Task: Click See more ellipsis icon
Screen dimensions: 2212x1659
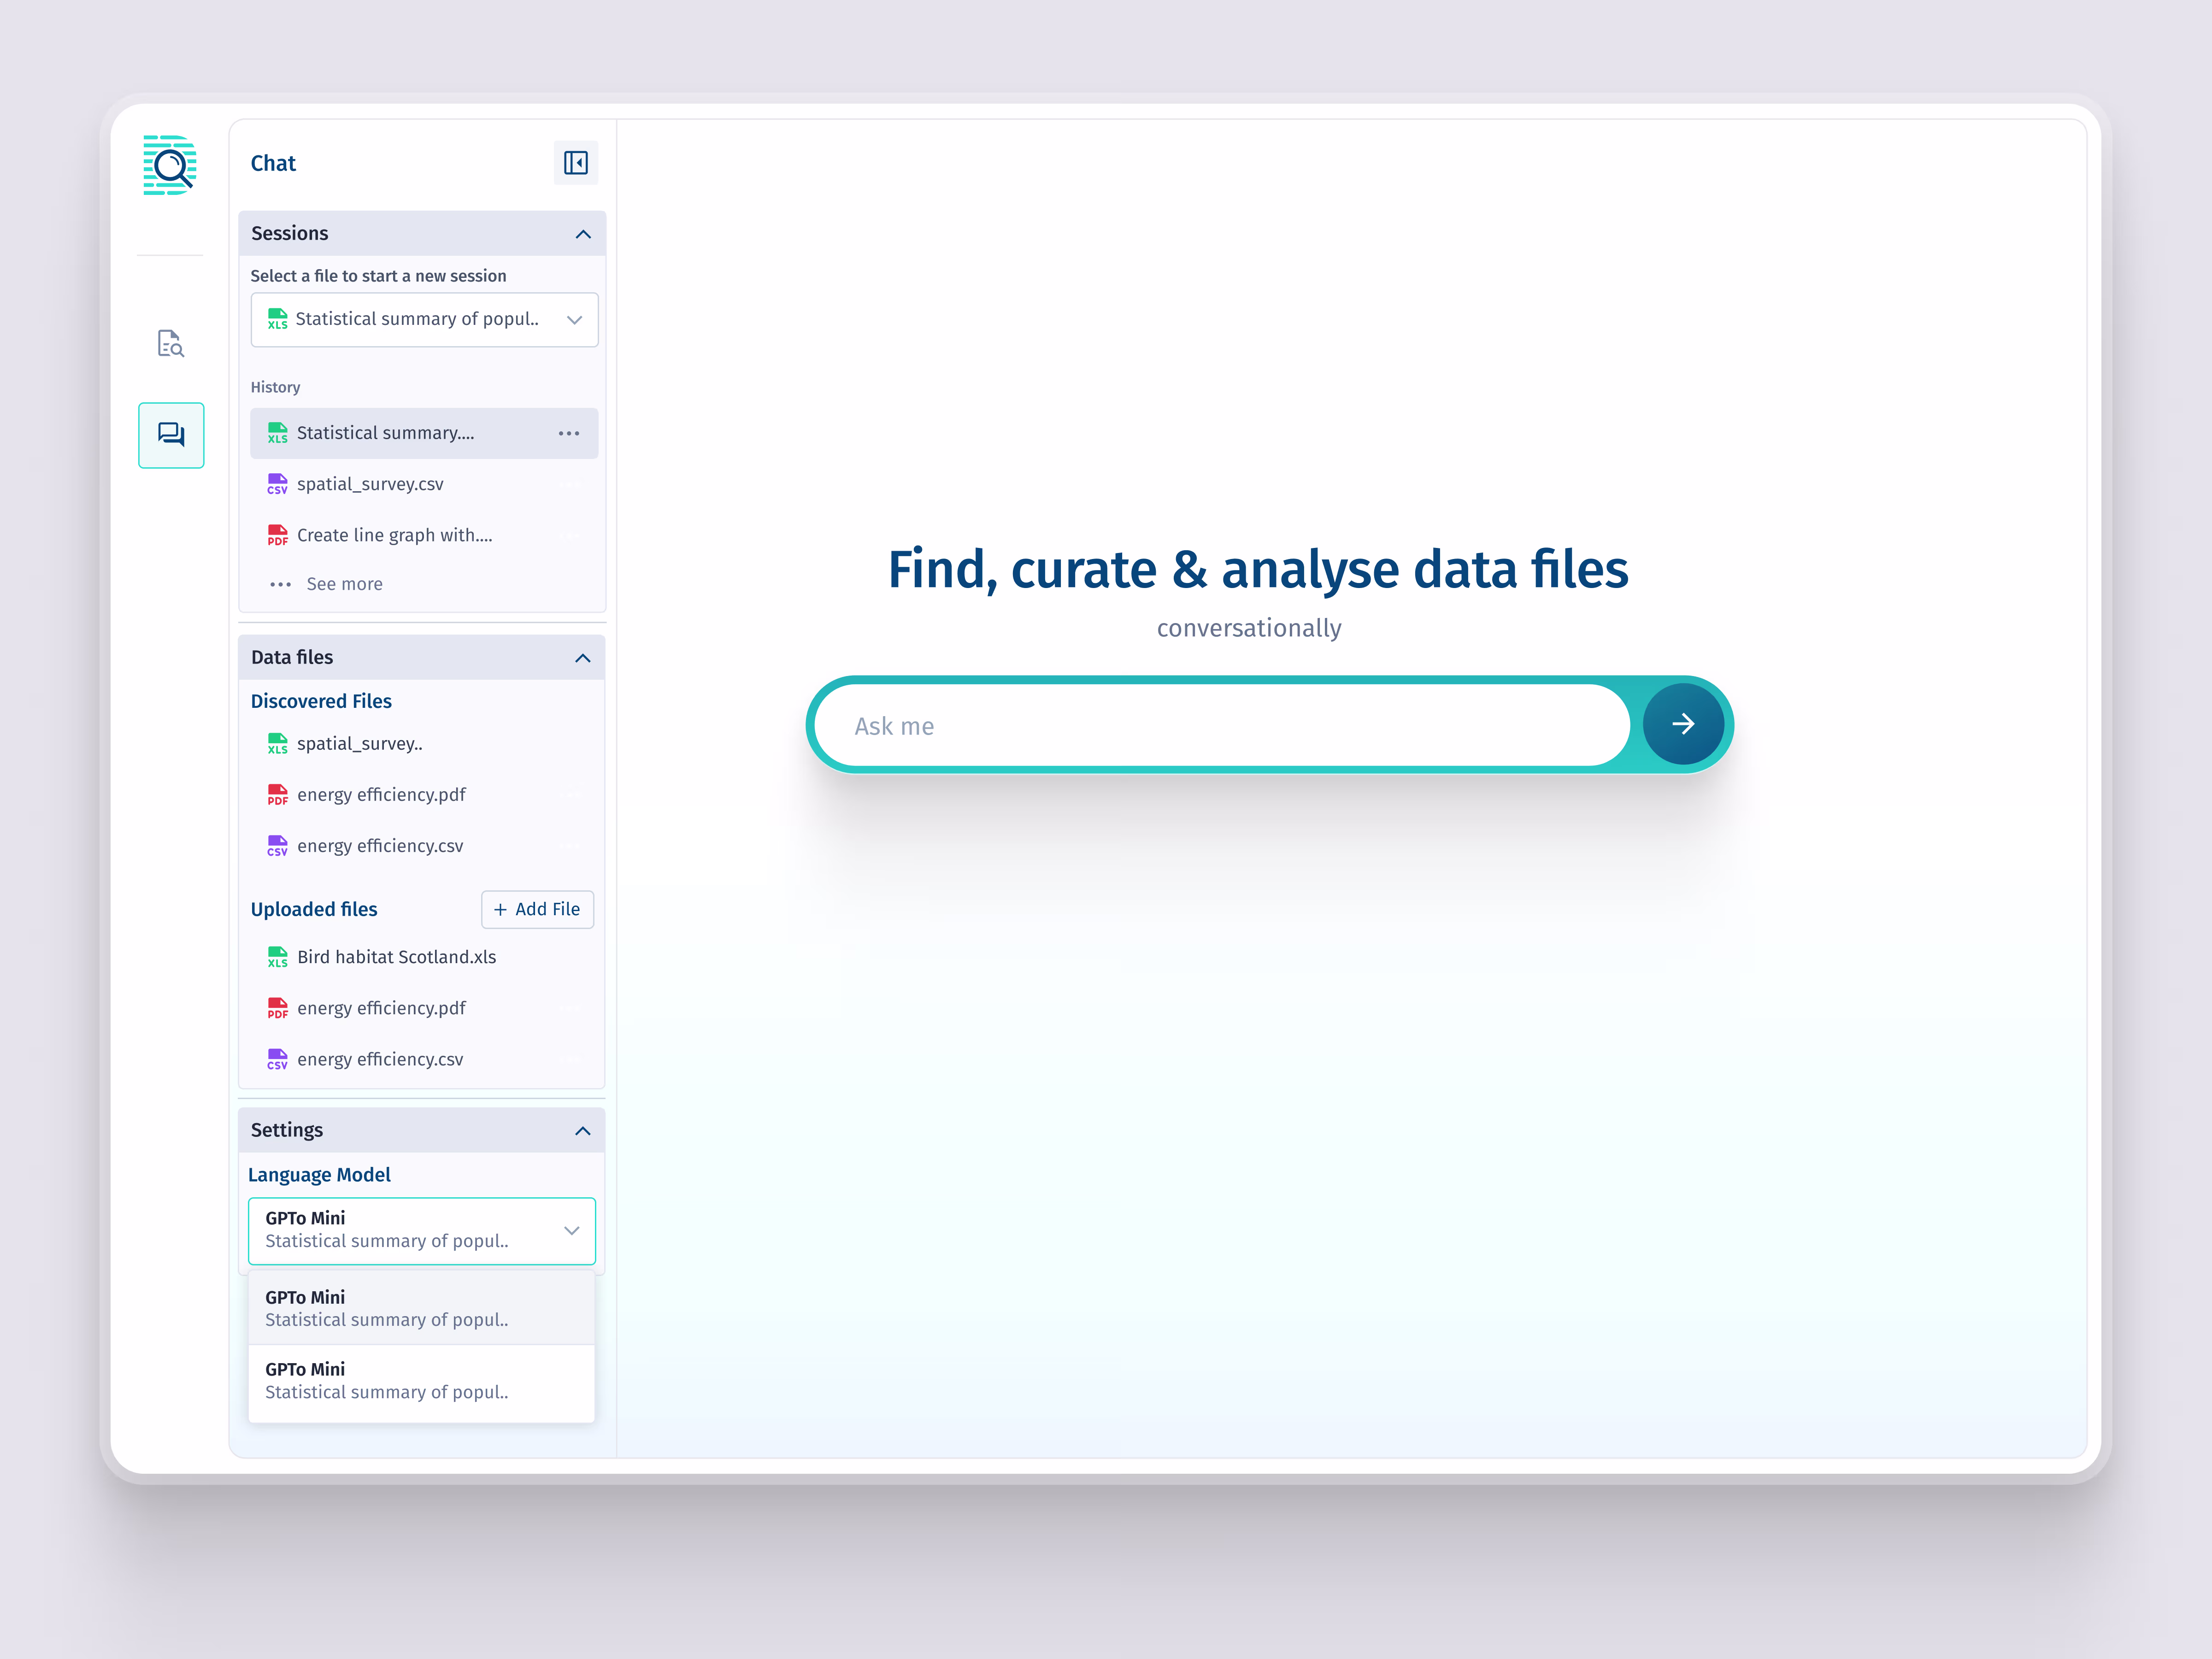Action: 280,585
